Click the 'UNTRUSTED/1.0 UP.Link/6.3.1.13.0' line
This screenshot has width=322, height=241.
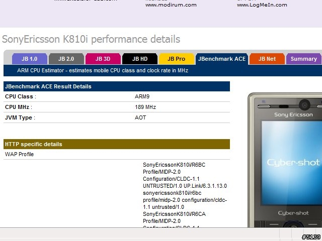(x=185, y=186)
